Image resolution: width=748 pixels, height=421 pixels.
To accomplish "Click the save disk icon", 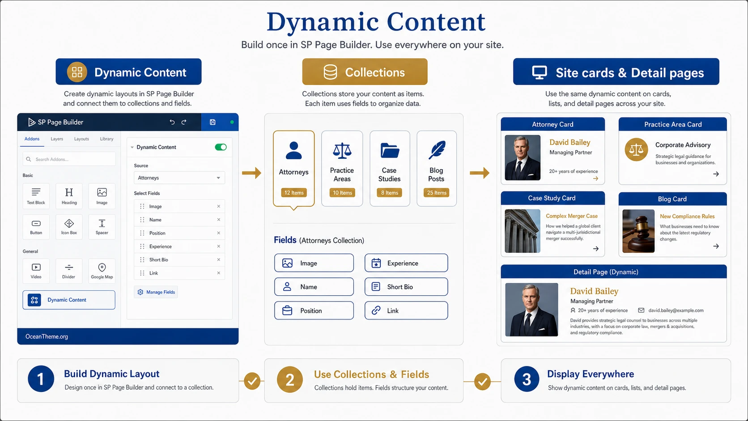I will pos(212,122).
